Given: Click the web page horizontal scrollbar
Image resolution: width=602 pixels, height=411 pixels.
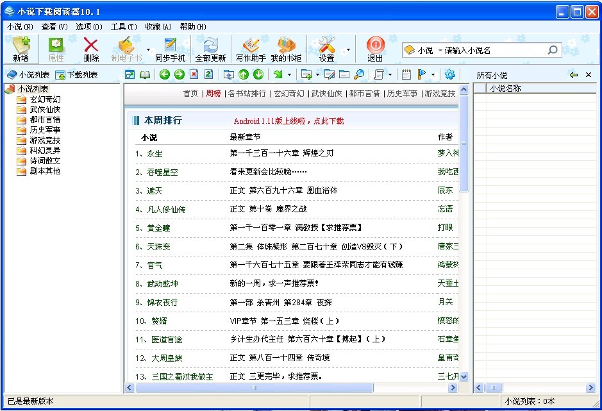Looking at the screenshot, I should pyautogui.click(x=253, y=388).
